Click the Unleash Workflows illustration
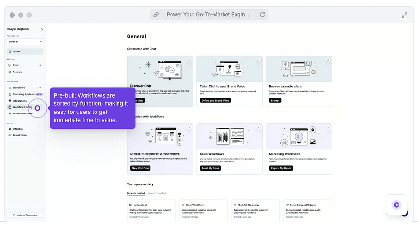Image resolution: width=418 pixels, height=225 pixels. [x=165, y=136]
